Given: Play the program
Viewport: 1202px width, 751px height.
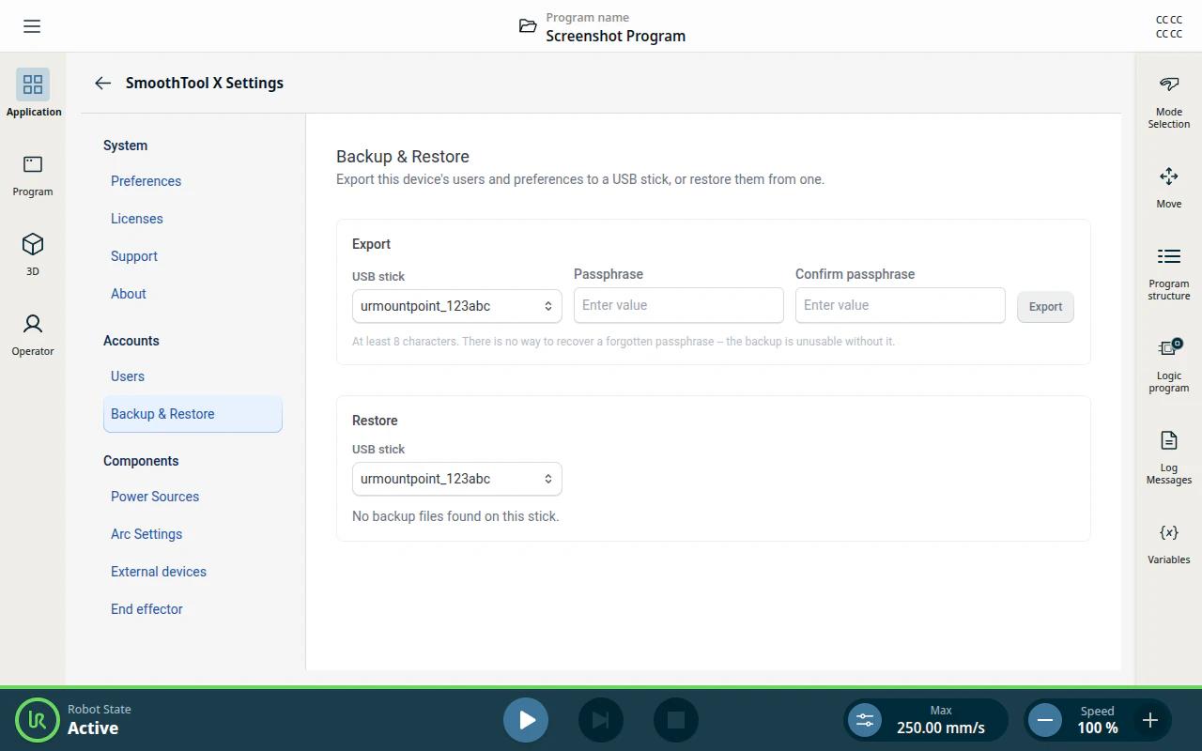Looking at the screenshot, I should [x=526, y=720].
